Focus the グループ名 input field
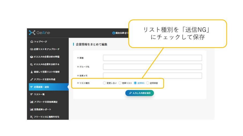Screen dimensions: 243x136 click(152, 67)
